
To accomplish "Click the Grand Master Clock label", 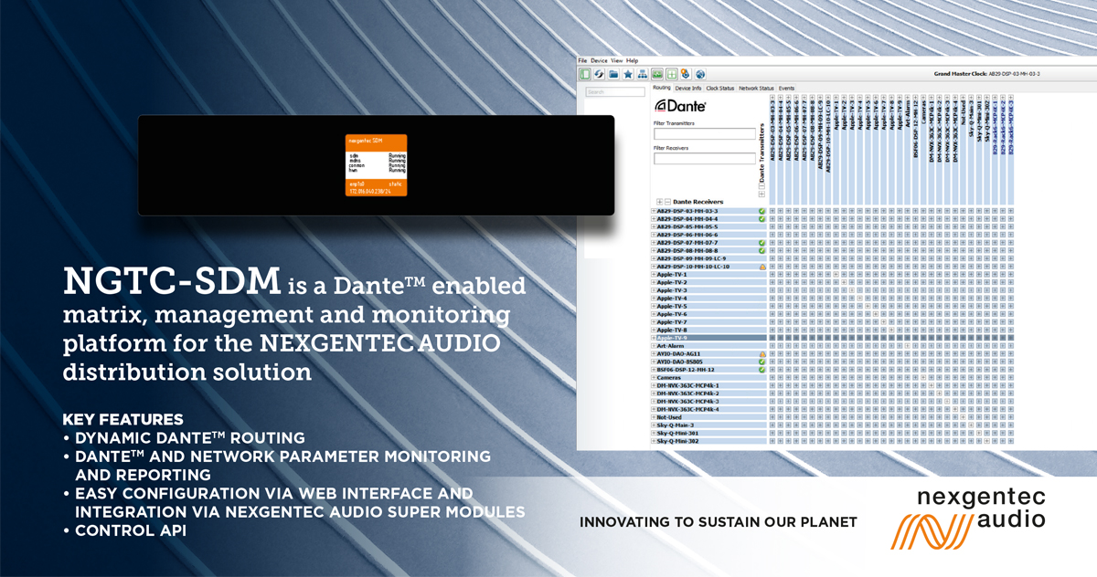I will coord(962,72).
